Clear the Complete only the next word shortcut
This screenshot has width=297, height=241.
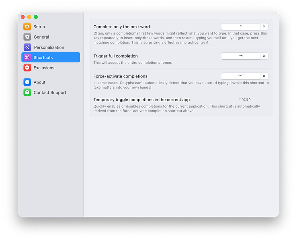click(264, 27)
